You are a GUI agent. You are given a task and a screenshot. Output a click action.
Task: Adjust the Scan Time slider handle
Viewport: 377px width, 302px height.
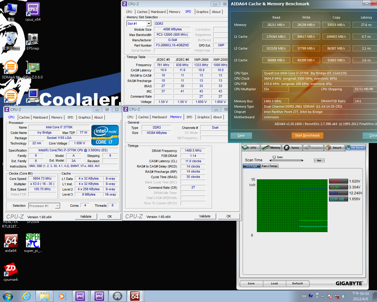tap(274, 157)
